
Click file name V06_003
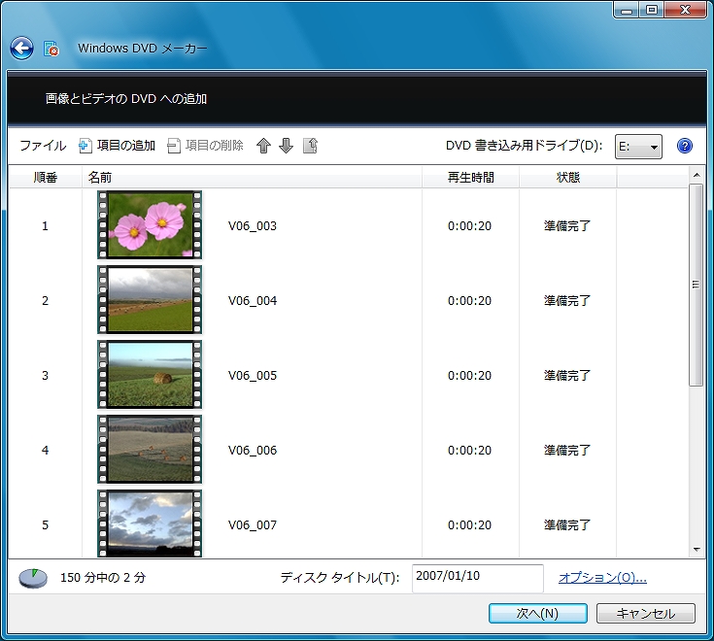[x=253, y=225]
